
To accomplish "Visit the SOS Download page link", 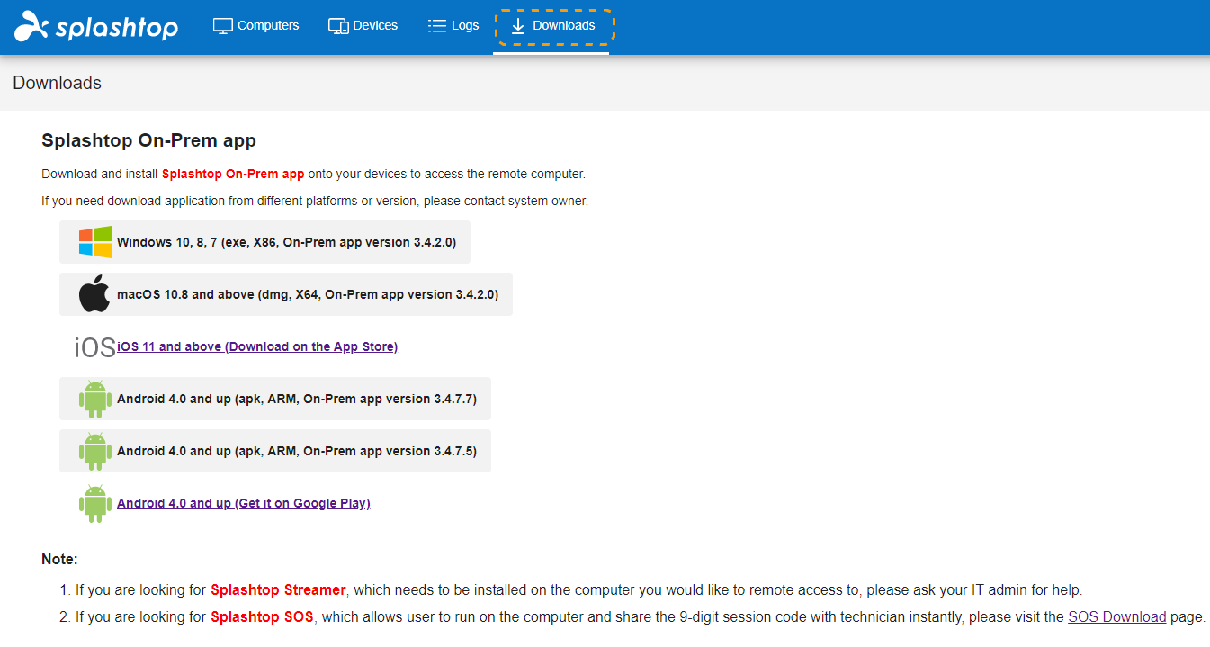I will coord(1117,617).
